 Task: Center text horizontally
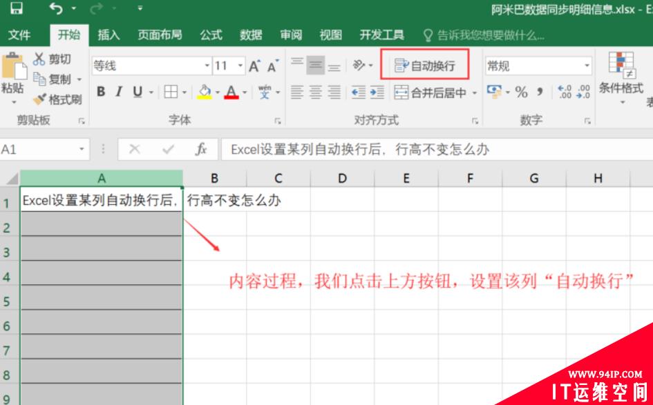[x=315, y=92]
